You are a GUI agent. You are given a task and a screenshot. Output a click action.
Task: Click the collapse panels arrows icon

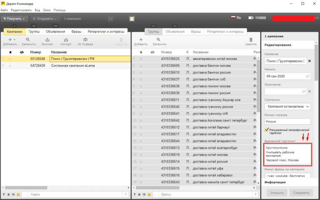pyautogui.click(x=110, y=19)
